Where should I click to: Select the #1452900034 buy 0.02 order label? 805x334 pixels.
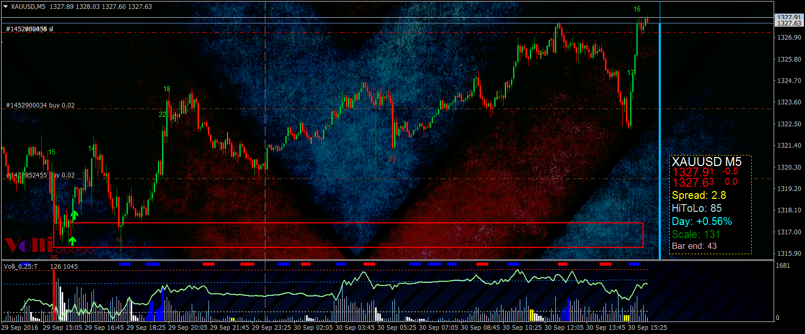coord(40,105)
